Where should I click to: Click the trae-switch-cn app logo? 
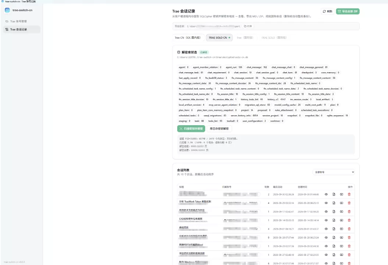7,10
